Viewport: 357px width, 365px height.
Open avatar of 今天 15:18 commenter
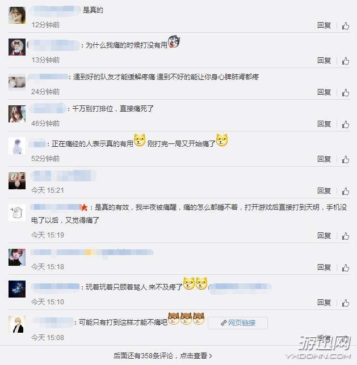pos(17,257)
